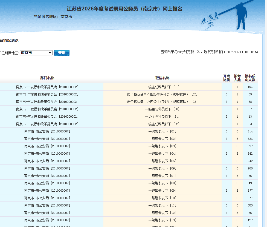Click the 部门名称 column header
Screen dimensions: 267x227
(x=47, y=78)
